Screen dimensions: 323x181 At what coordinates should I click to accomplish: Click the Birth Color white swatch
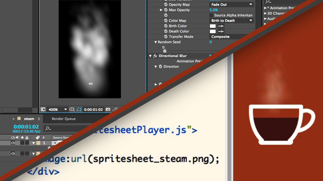click(x=213, y=26)
